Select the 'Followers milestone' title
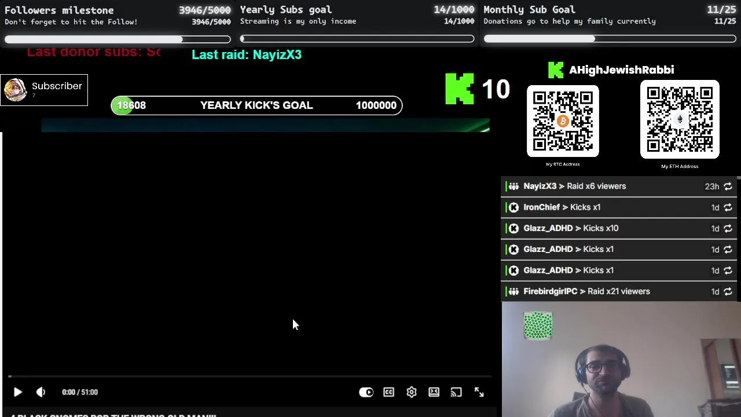Viewport: 741px width, 417px height. pos(59,10)
